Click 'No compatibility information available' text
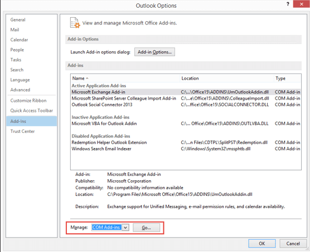310x252 pixels. point(145,187)
